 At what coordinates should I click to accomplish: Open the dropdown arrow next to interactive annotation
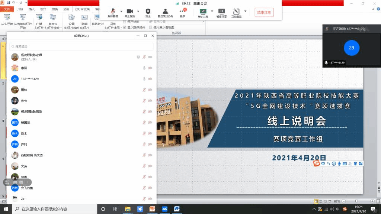[245, 11]
